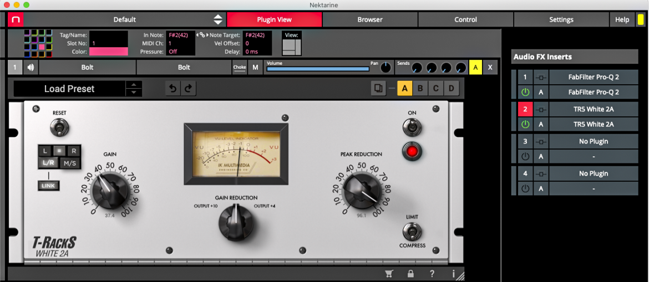This screenshot has width=649, height=282.
Task: Switch to preset slot D
Action: point(451,88)
